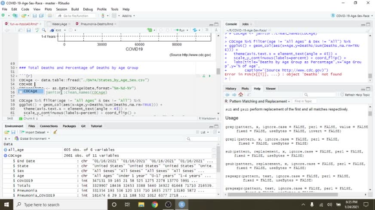Open Find/Replace magnifier in editor toolbar

tap(44, 30)
